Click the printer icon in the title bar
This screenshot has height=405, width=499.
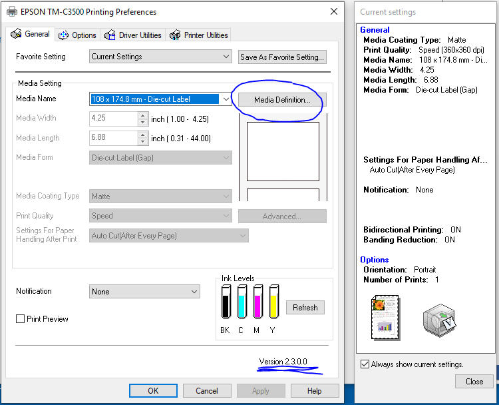11,12
